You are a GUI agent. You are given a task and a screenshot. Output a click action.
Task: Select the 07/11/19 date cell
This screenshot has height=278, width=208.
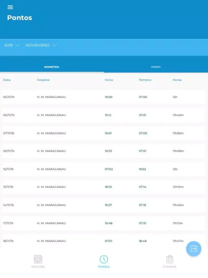point(9,133)
